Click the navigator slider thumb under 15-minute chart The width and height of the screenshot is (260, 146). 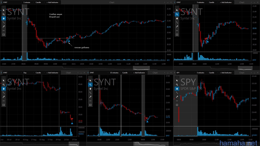tap(151, 144)
